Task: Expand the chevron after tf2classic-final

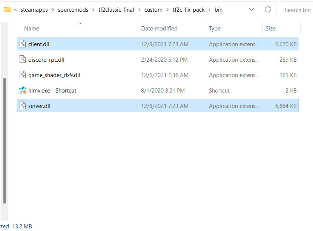Action: (139, 10)
